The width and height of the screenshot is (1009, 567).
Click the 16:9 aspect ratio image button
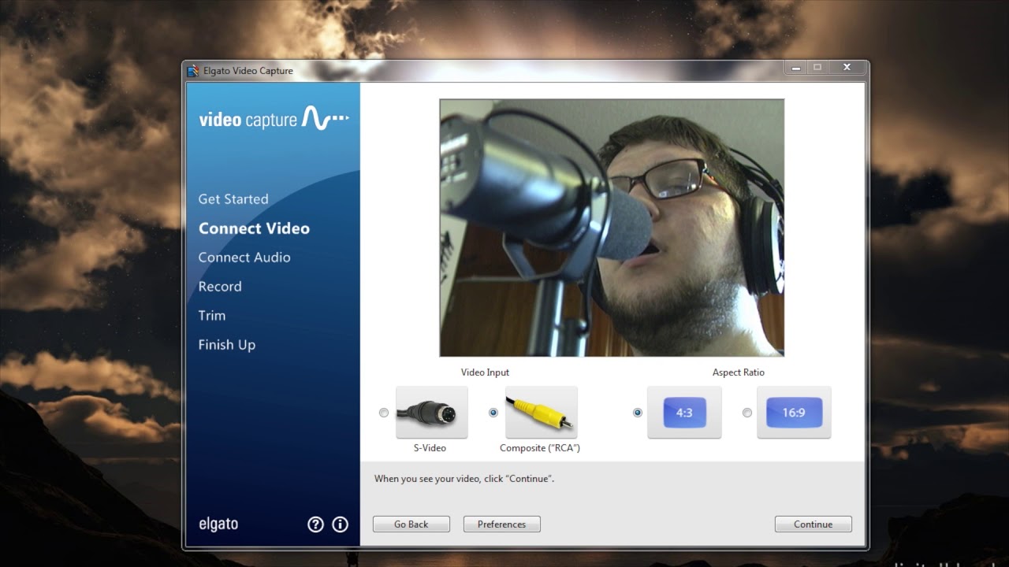794,413
